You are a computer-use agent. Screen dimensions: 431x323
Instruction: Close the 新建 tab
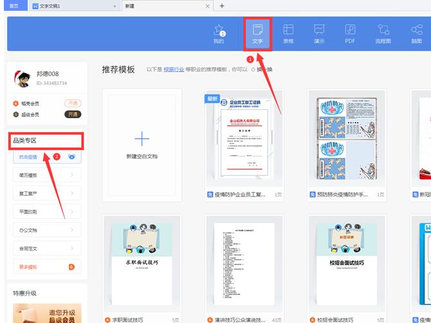[x=208, y=6]
